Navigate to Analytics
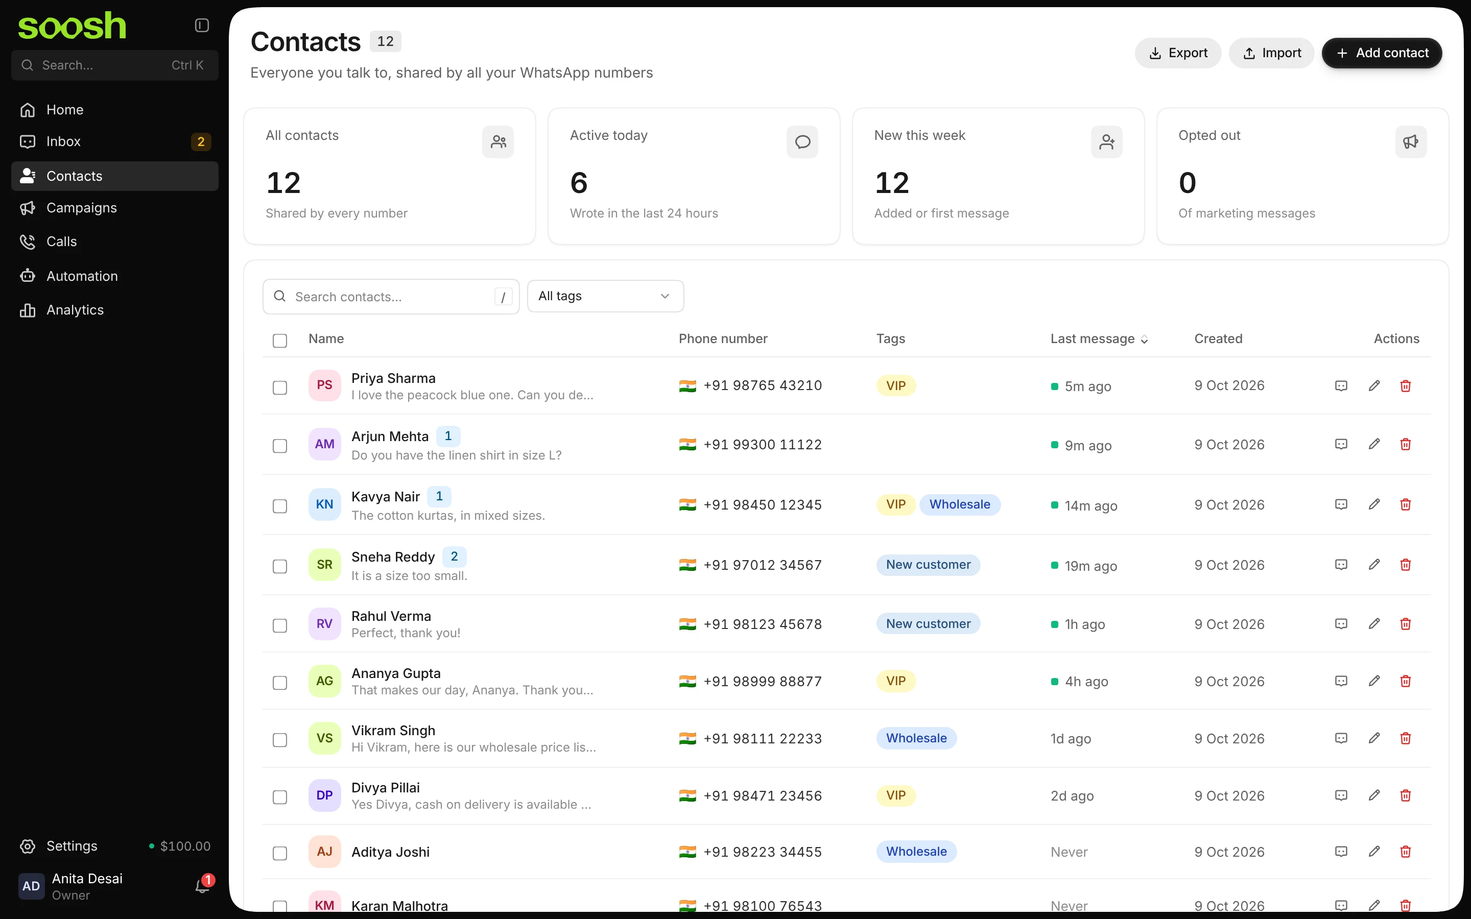The image size is (1471, 919). pyautogui.click(x=114, y=310)
